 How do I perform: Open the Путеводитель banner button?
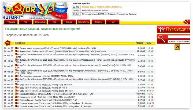pyautogui.click(x=173, y=29)
